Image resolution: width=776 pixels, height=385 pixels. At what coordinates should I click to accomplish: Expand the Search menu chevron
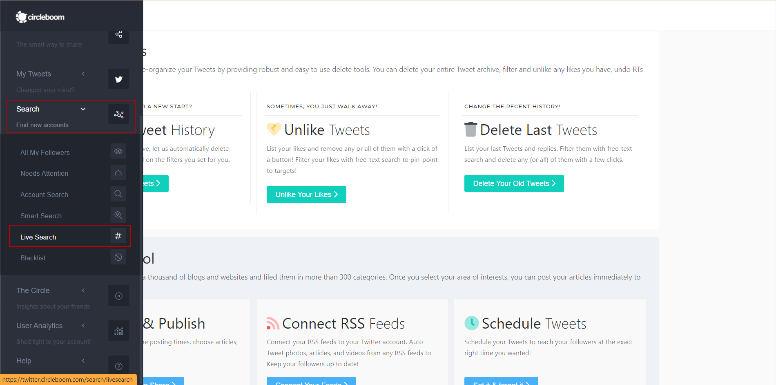(x=83, y=109)
